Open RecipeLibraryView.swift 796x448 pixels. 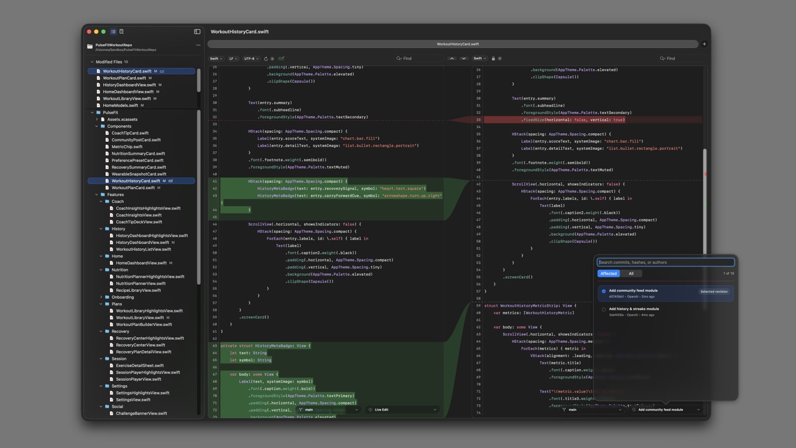tap(138, 291)
